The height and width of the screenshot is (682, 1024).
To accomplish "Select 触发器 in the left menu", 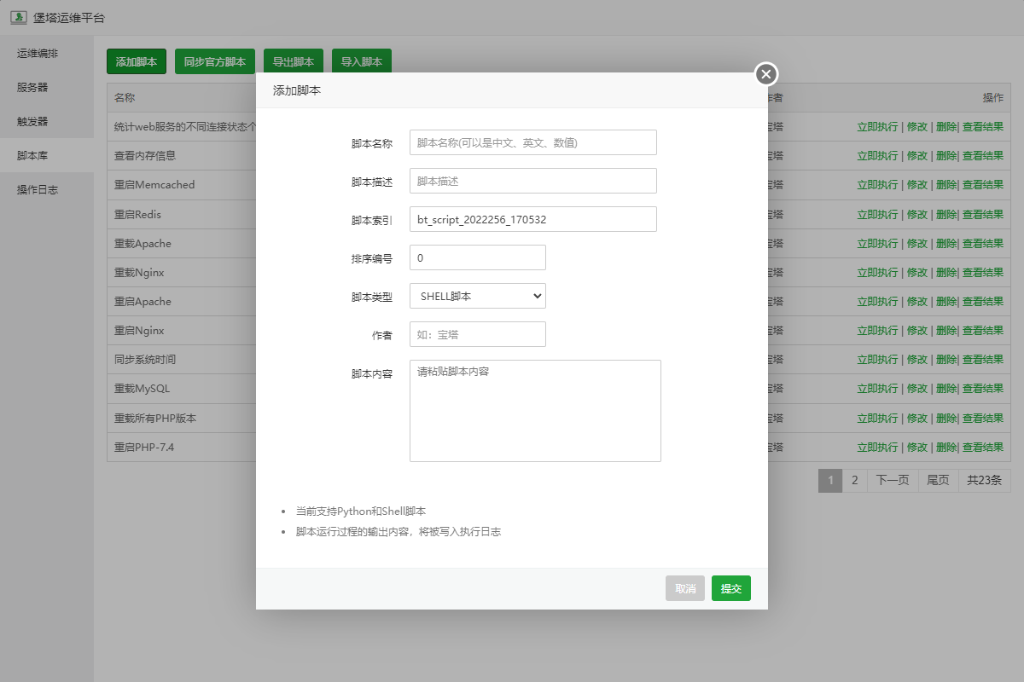I will 32,121.
